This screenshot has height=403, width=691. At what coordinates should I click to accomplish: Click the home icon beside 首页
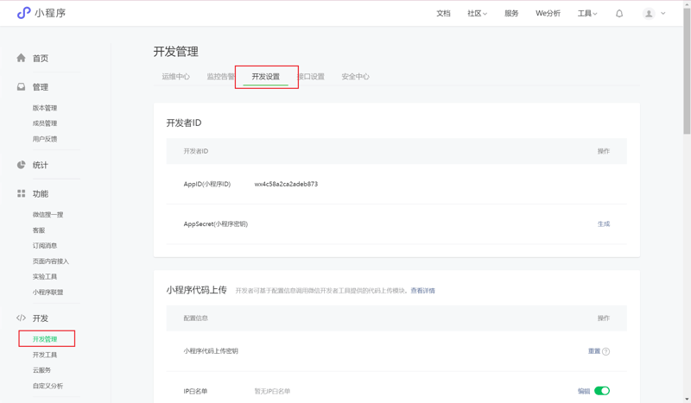(x=21, y=58)
